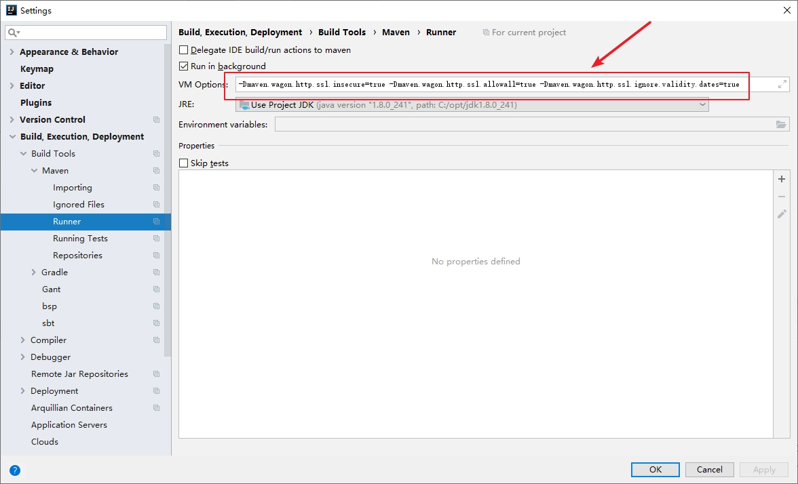This screenshot has height=484, width=798.
Task: Click inside the Environment variables field
Action: point(524,125)
